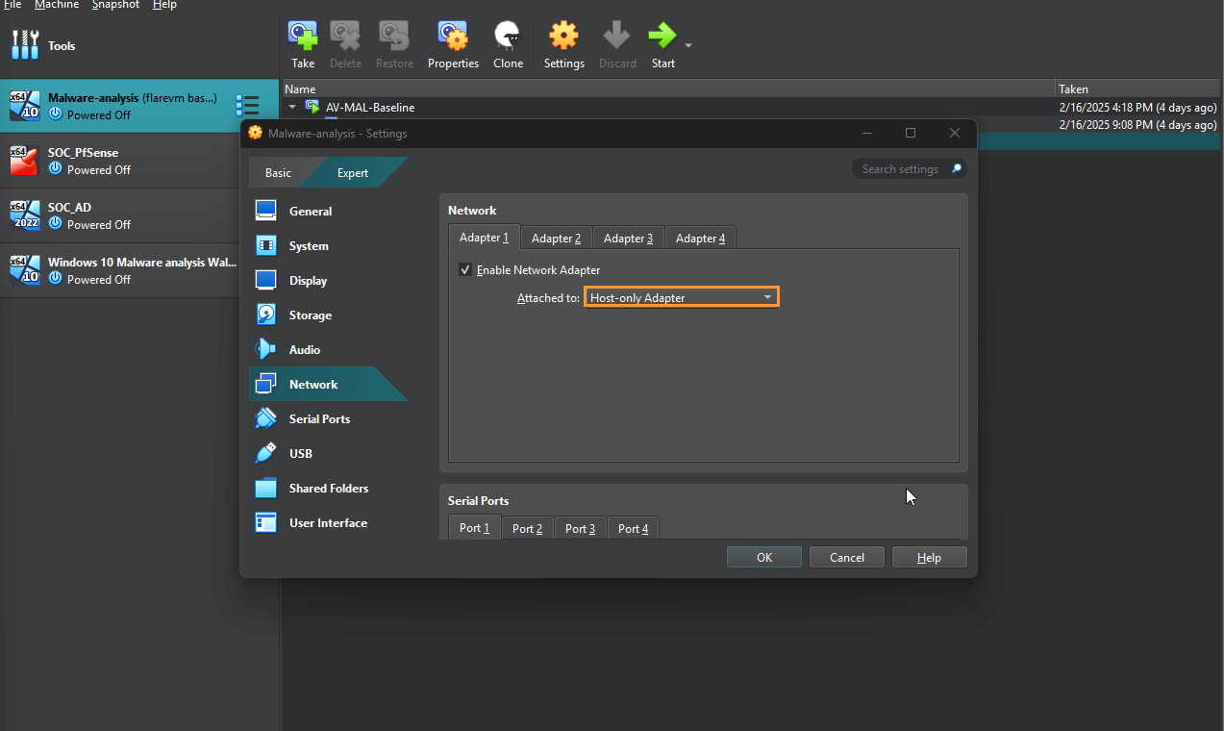Open the File menu
1224x731 pixels.
(x=12, y=5)
